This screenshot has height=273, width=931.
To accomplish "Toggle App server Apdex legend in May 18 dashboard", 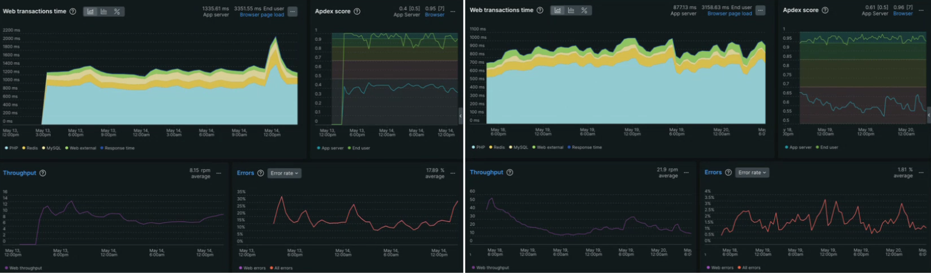I will pyautogui.click(x=798, y=148).
